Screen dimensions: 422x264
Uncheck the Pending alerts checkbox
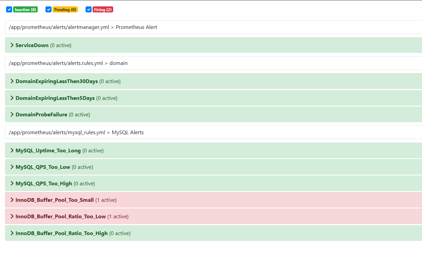coord(48,10)
